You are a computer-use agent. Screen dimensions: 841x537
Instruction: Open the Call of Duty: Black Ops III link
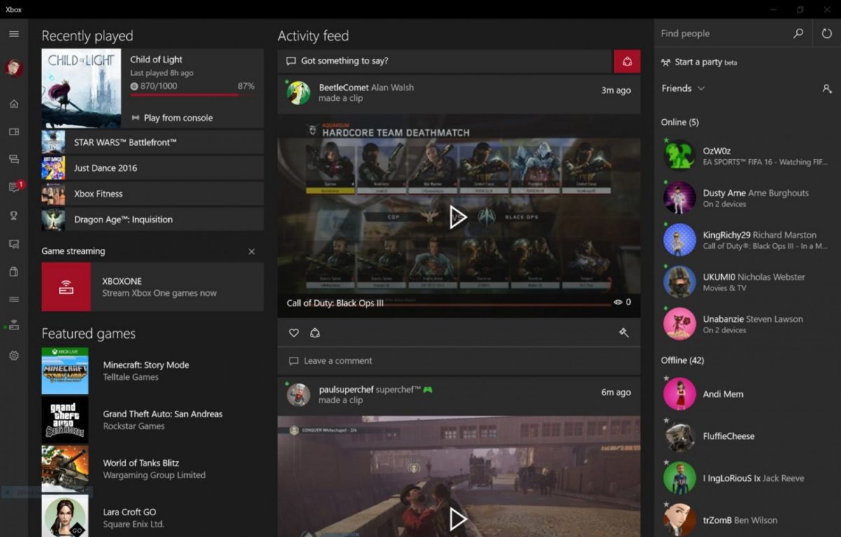335,303
